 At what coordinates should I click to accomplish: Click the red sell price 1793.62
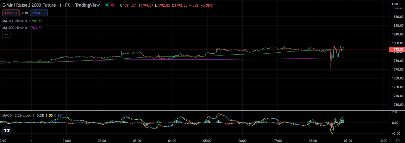pyautogui.click(x=11, y=13)
